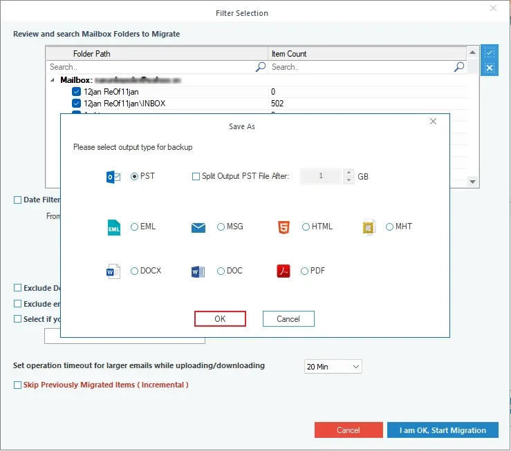Click the split size value field
The height and width of the screenshot is (451, 511).
pos(321,176)
